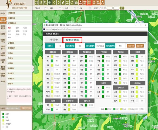The width and height of the screenshot is (158, 130).
Task: Open the province (전라북도) dropdown
Action: (45, 8)
